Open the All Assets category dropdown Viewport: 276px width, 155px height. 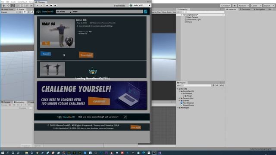pyautogui.click(x=64, y=12)
